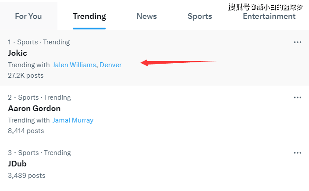The image size is (309, 191).
Task: Click the 3,489 posts count
Action: 27,175
